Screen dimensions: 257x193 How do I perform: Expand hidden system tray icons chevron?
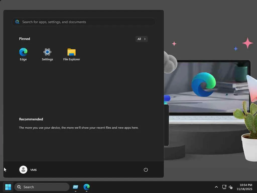click(216, 187)
